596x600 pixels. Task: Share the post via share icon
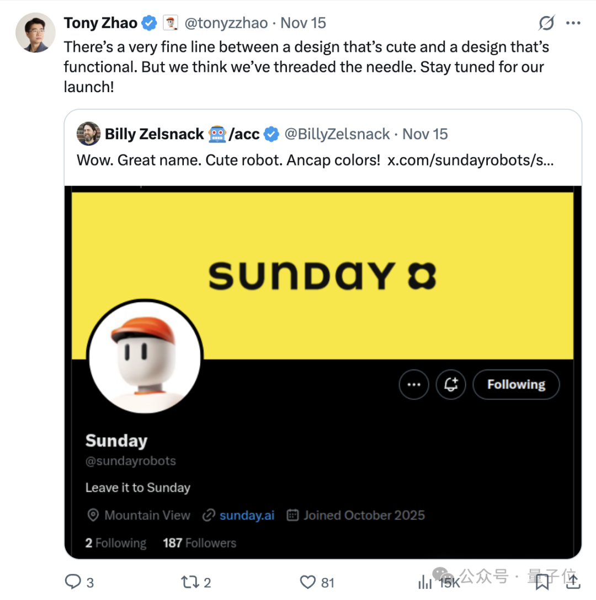pos(573,581)
